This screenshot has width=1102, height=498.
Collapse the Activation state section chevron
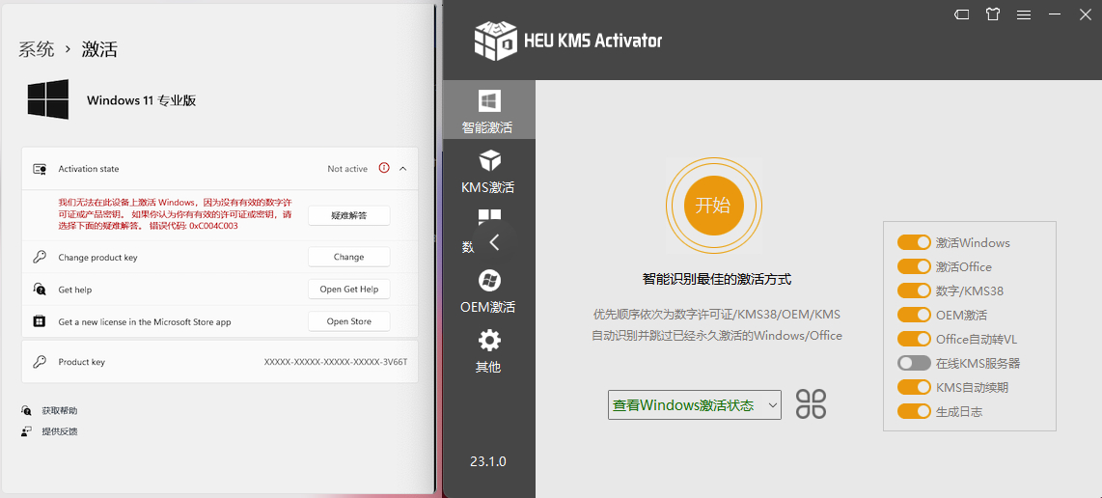[402, 169]
